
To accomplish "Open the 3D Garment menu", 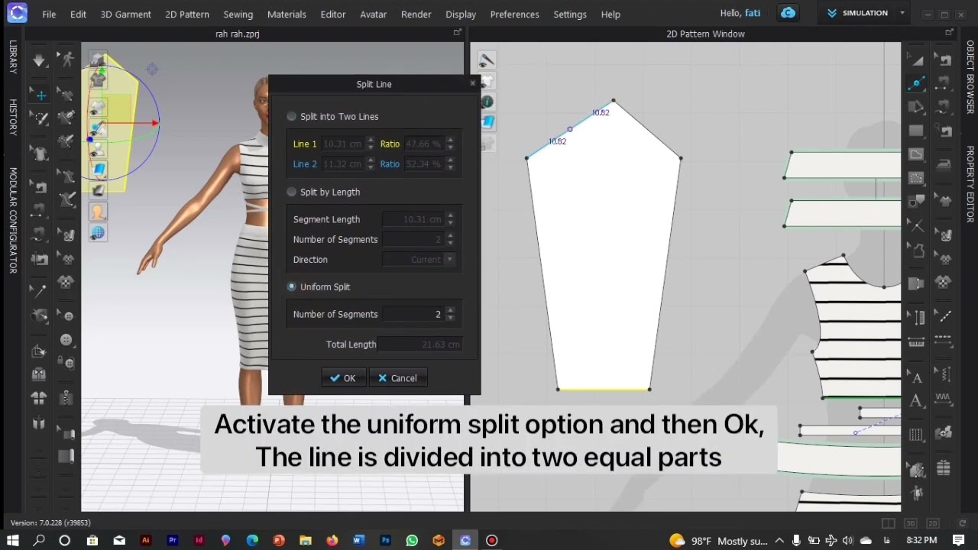I will coord(125,14).
